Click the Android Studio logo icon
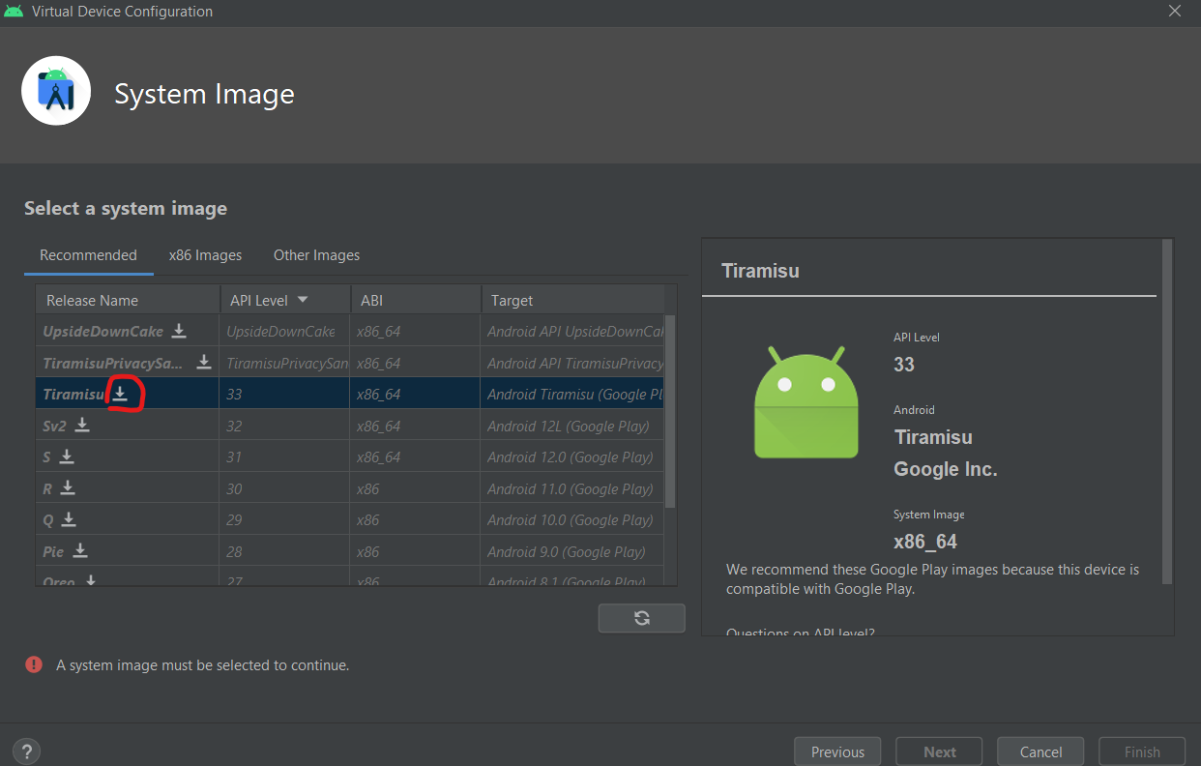 tap(56, 91)
